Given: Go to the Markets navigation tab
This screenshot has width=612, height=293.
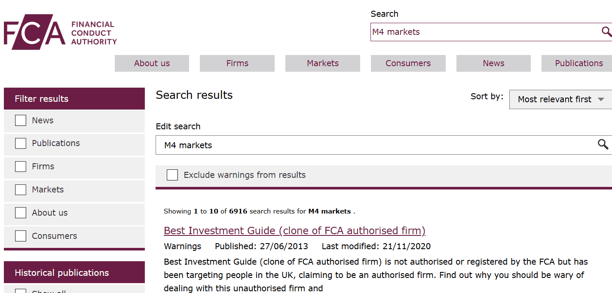Looking at the screenshot, I should (323, 63).
